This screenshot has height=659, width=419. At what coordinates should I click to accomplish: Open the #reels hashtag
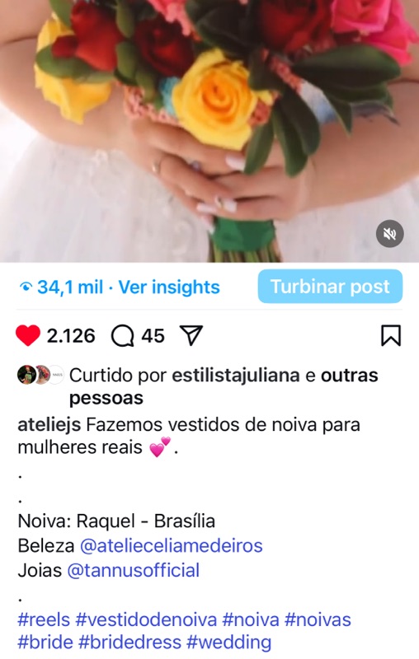(44, 620)
